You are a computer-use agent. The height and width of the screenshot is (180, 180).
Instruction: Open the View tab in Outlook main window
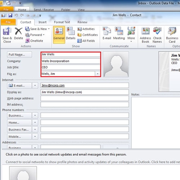coord(81,10)
